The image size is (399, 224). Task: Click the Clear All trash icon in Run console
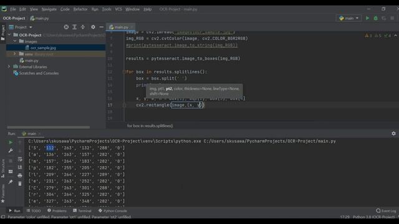point(20,184)
